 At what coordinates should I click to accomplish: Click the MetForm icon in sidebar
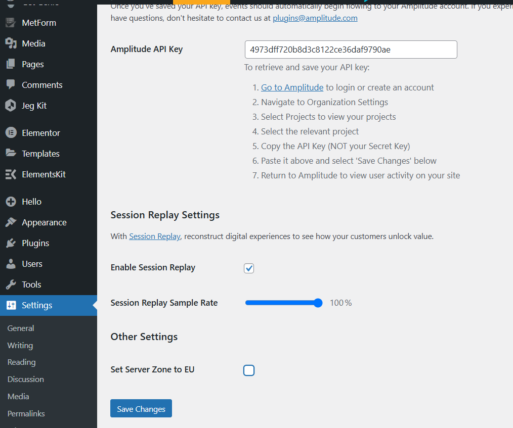click(x=11, y=23)
